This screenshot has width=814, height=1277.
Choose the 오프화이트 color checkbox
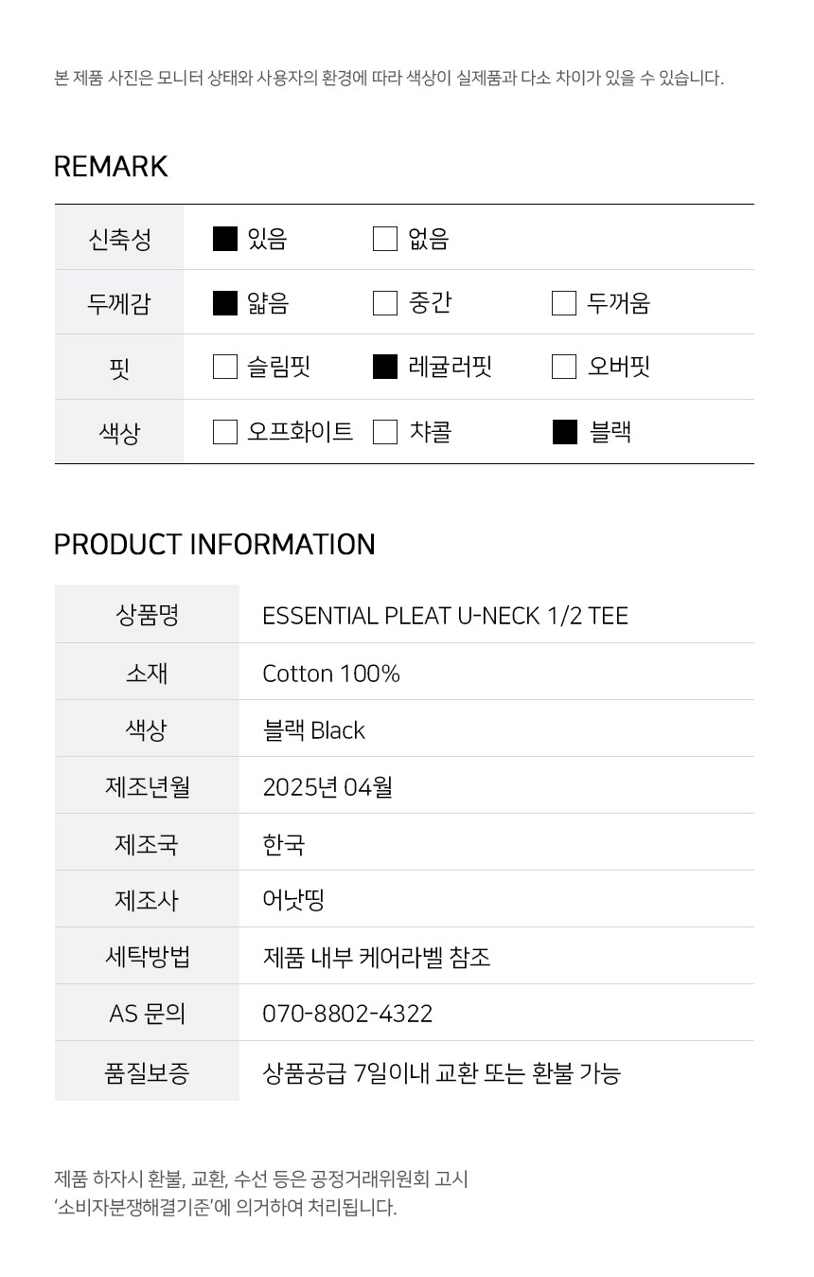coord(225,432)
